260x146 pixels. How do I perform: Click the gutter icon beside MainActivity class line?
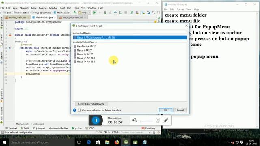pyautogui.click(x=10, y=35)
